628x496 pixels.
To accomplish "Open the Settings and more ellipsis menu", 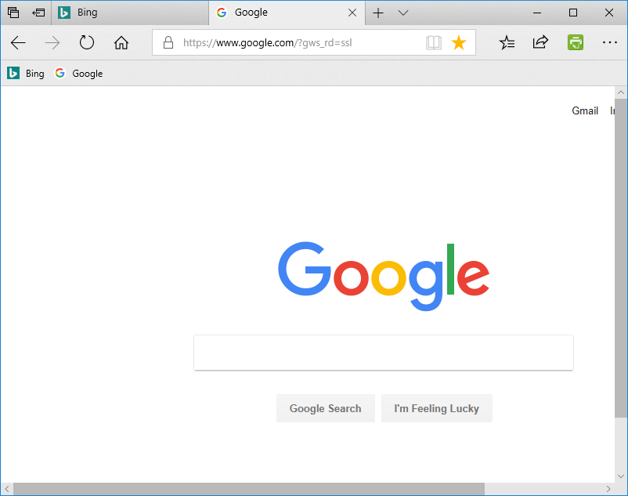I will click(609, 42).
